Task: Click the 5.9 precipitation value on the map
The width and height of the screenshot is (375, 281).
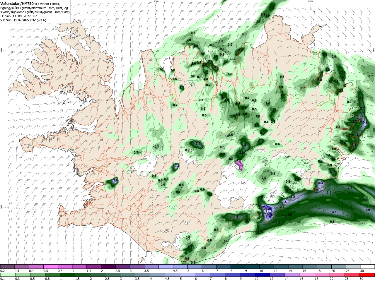Action: pyautogui.click(x=365, y=122)
